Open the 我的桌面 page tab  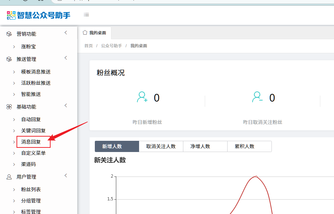(94, 33)
